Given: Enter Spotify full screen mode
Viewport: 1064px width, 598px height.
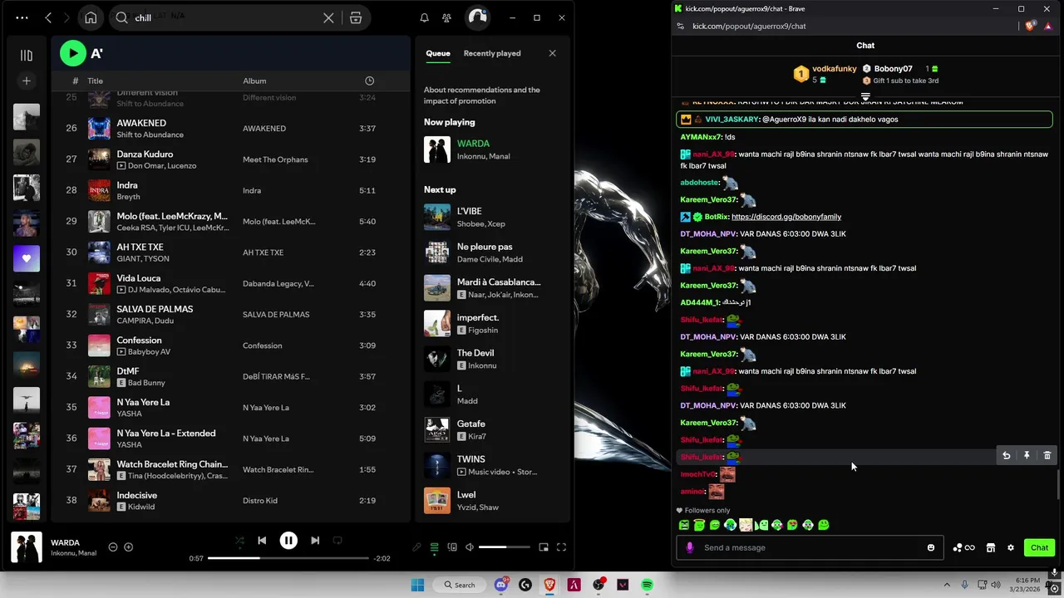Looking at the screenshot, I should coord(561,547).
